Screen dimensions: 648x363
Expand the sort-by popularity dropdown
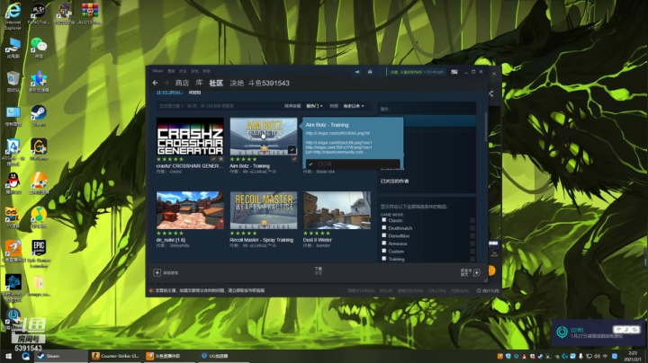click(314, 106)
